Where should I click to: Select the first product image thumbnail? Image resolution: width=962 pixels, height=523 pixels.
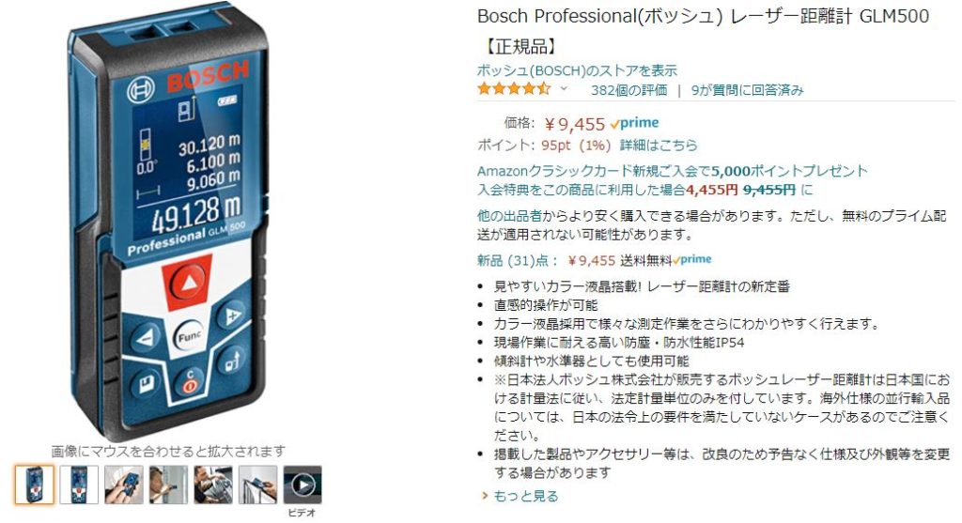coord(35,485)
